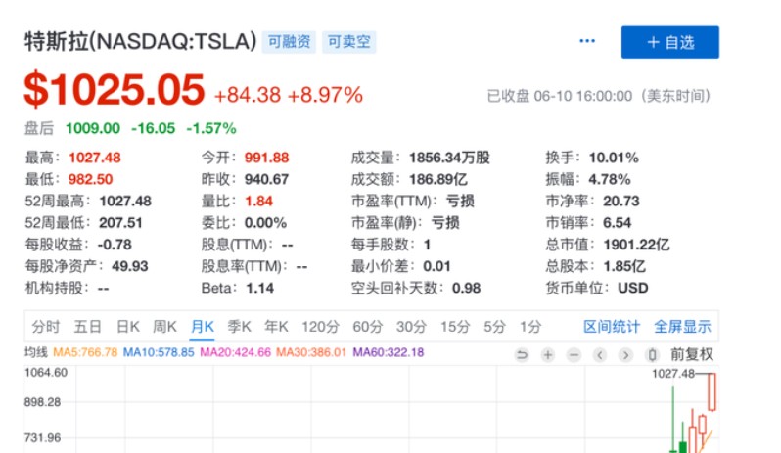Switch to the 季K tab

(239, 327)
